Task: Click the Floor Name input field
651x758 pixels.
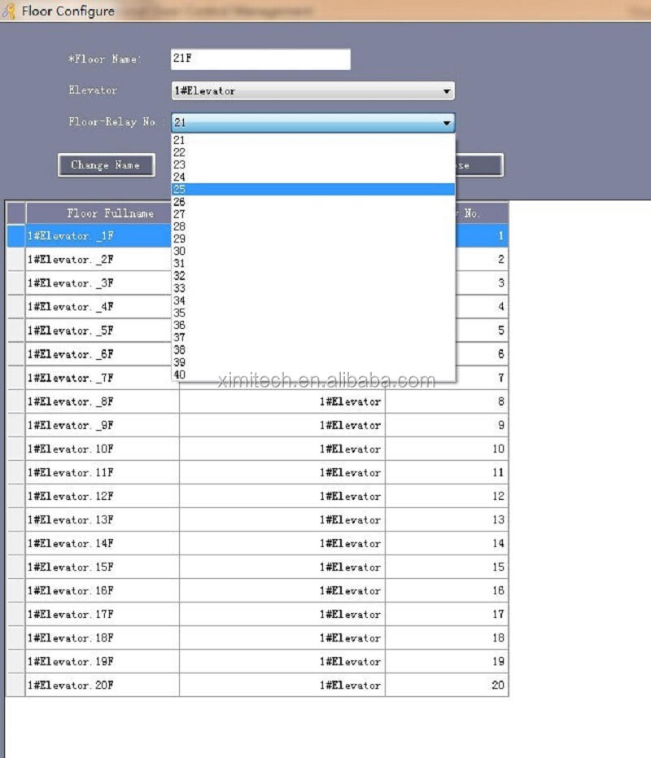Action: [260, 59]
